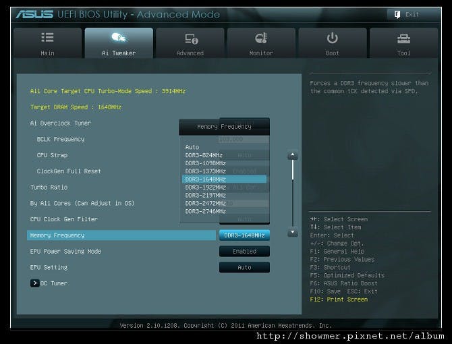The height and width of the screenshot is (344, 452).
Task: Select the CPU Strap row
Action: pos(52,155)
